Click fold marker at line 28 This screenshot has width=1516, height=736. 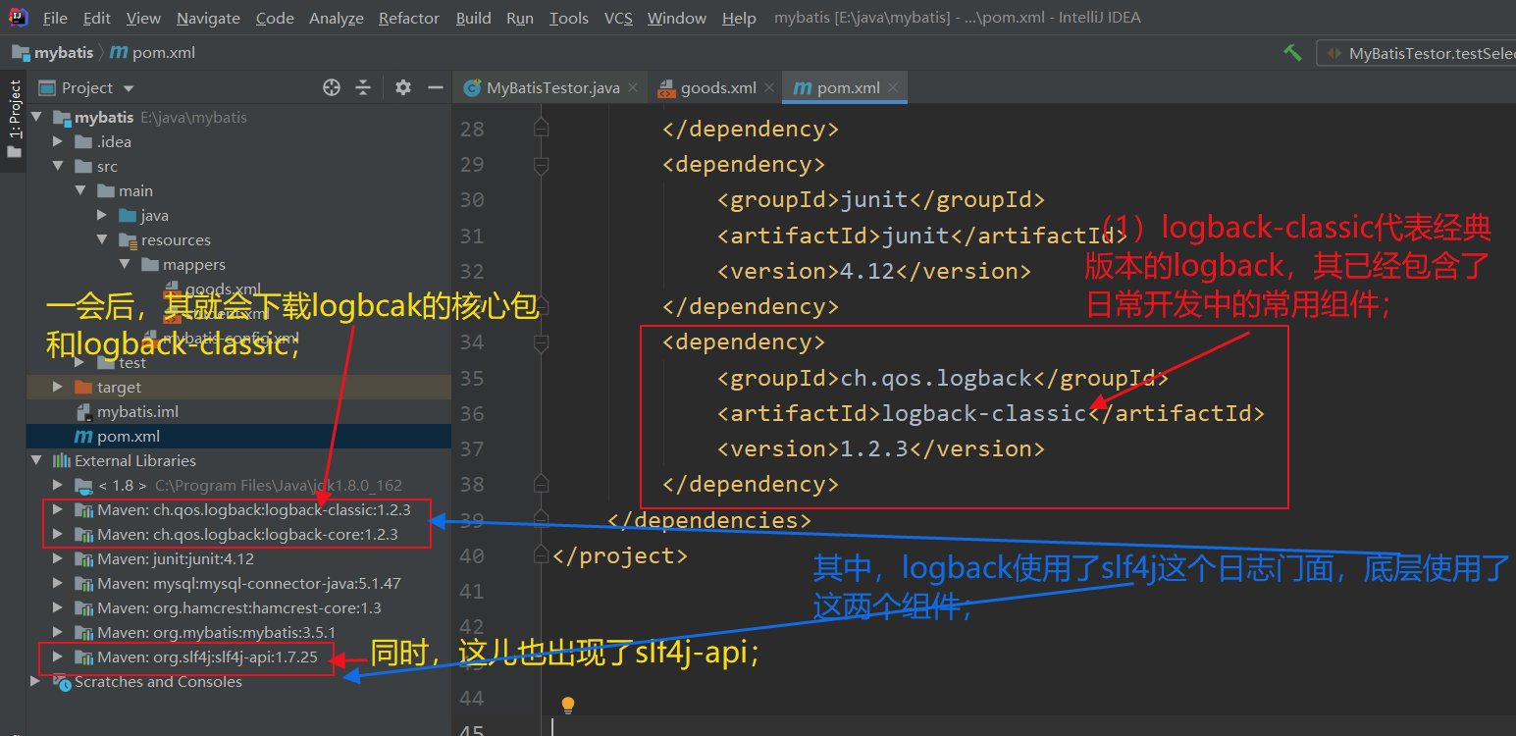tap(541, 129)
